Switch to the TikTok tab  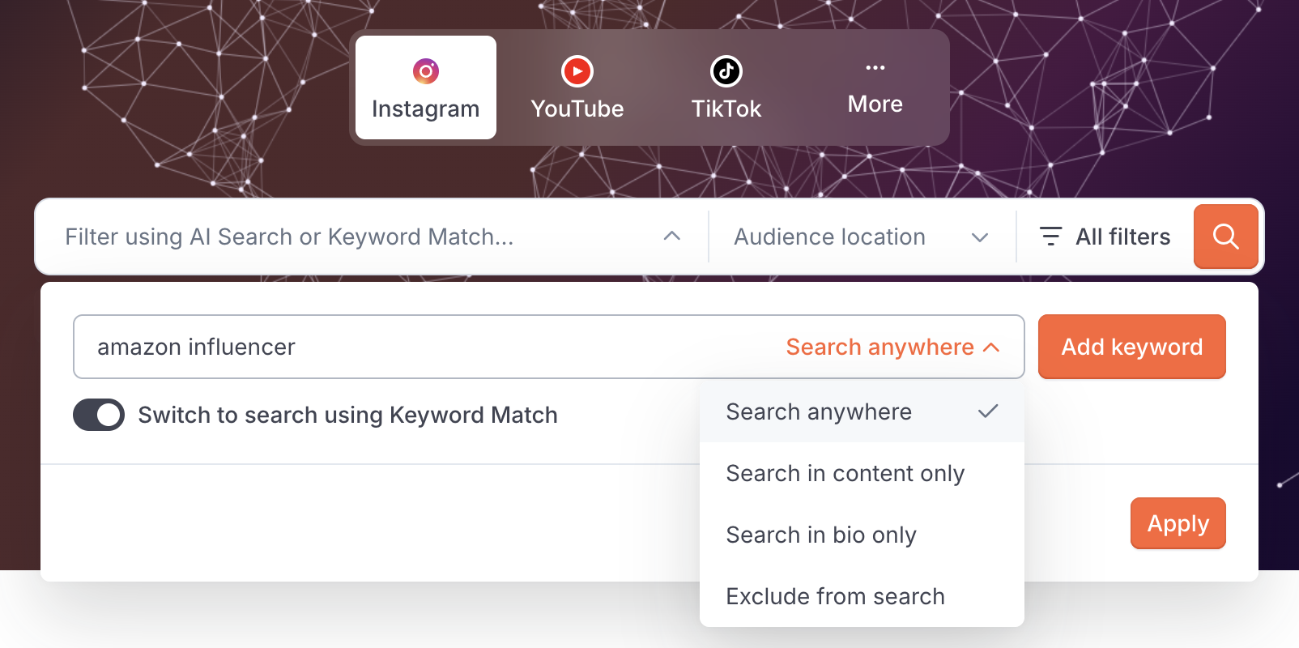[726, 87]
